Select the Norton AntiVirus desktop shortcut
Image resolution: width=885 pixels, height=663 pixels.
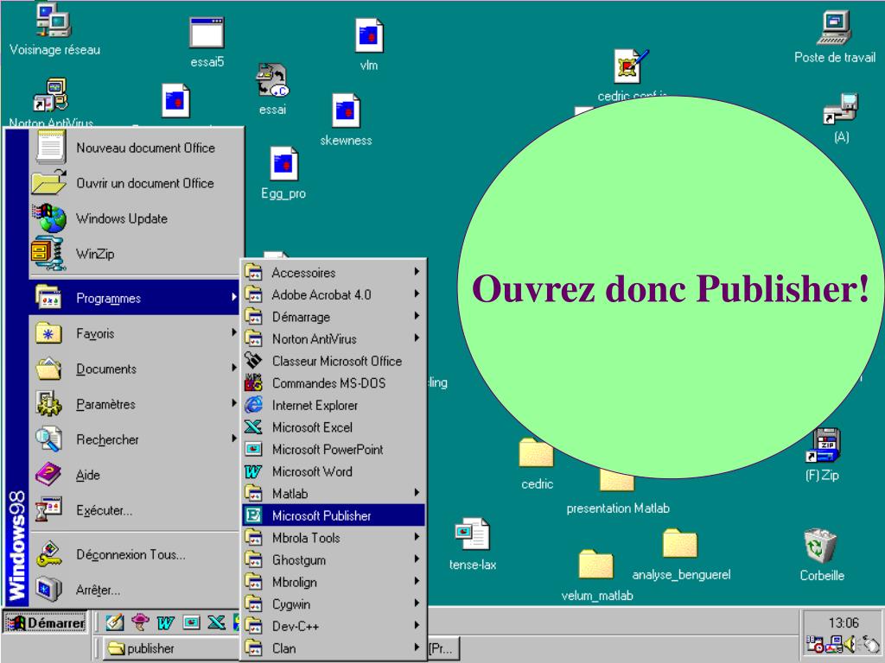pyautogui.click(x=51, y=102)
